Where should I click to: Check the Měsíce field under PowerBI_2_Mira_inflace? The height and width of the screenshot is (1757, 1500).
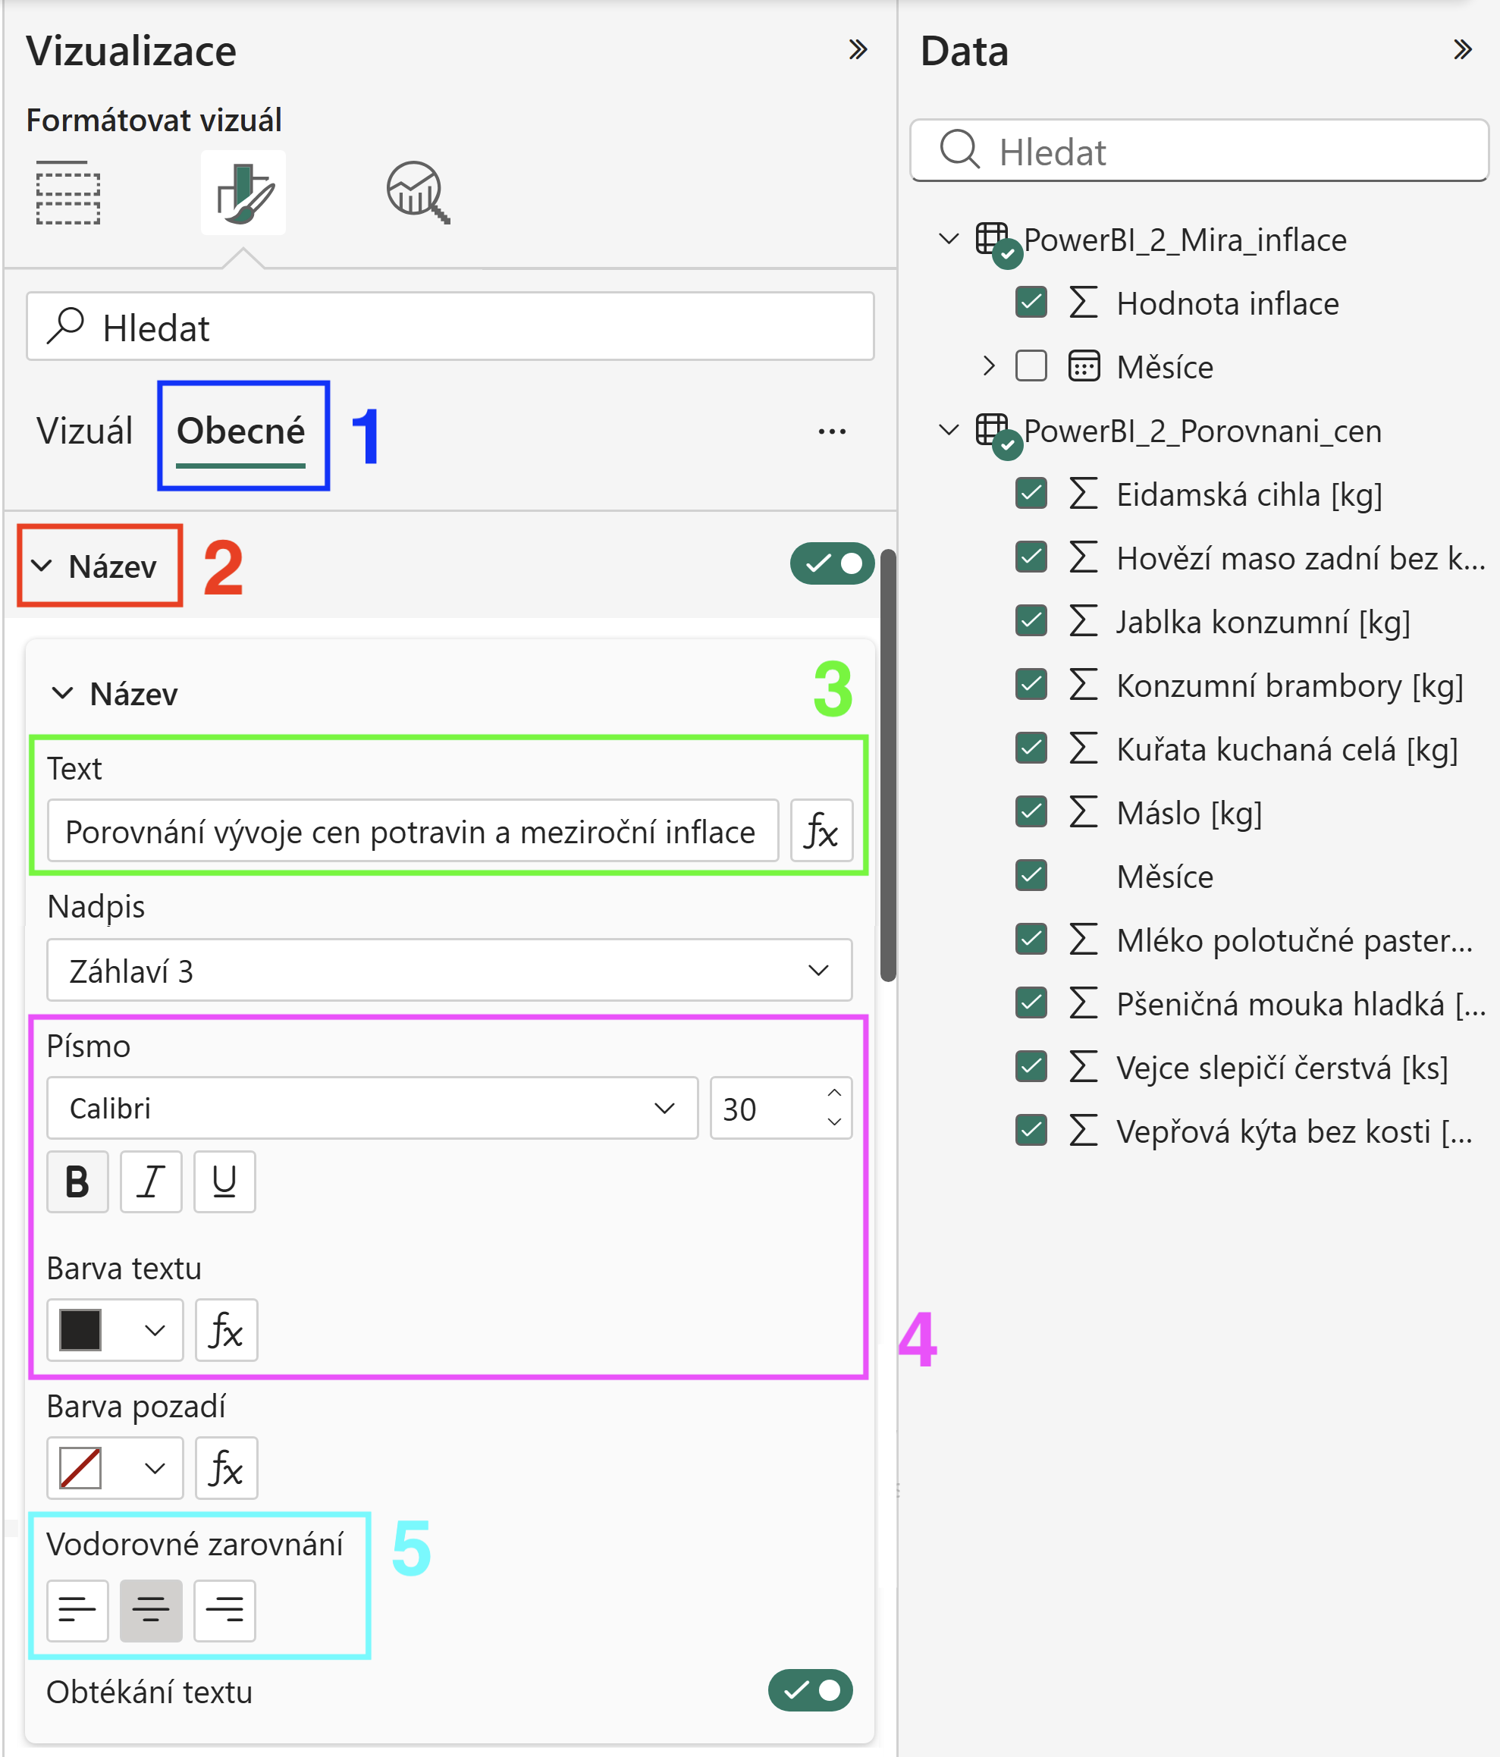click(1031, 366)
